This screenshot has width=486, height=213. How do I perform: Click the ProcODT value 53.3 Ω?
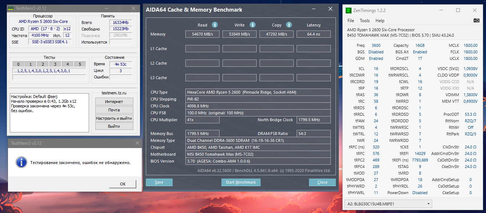coord(471,114)
